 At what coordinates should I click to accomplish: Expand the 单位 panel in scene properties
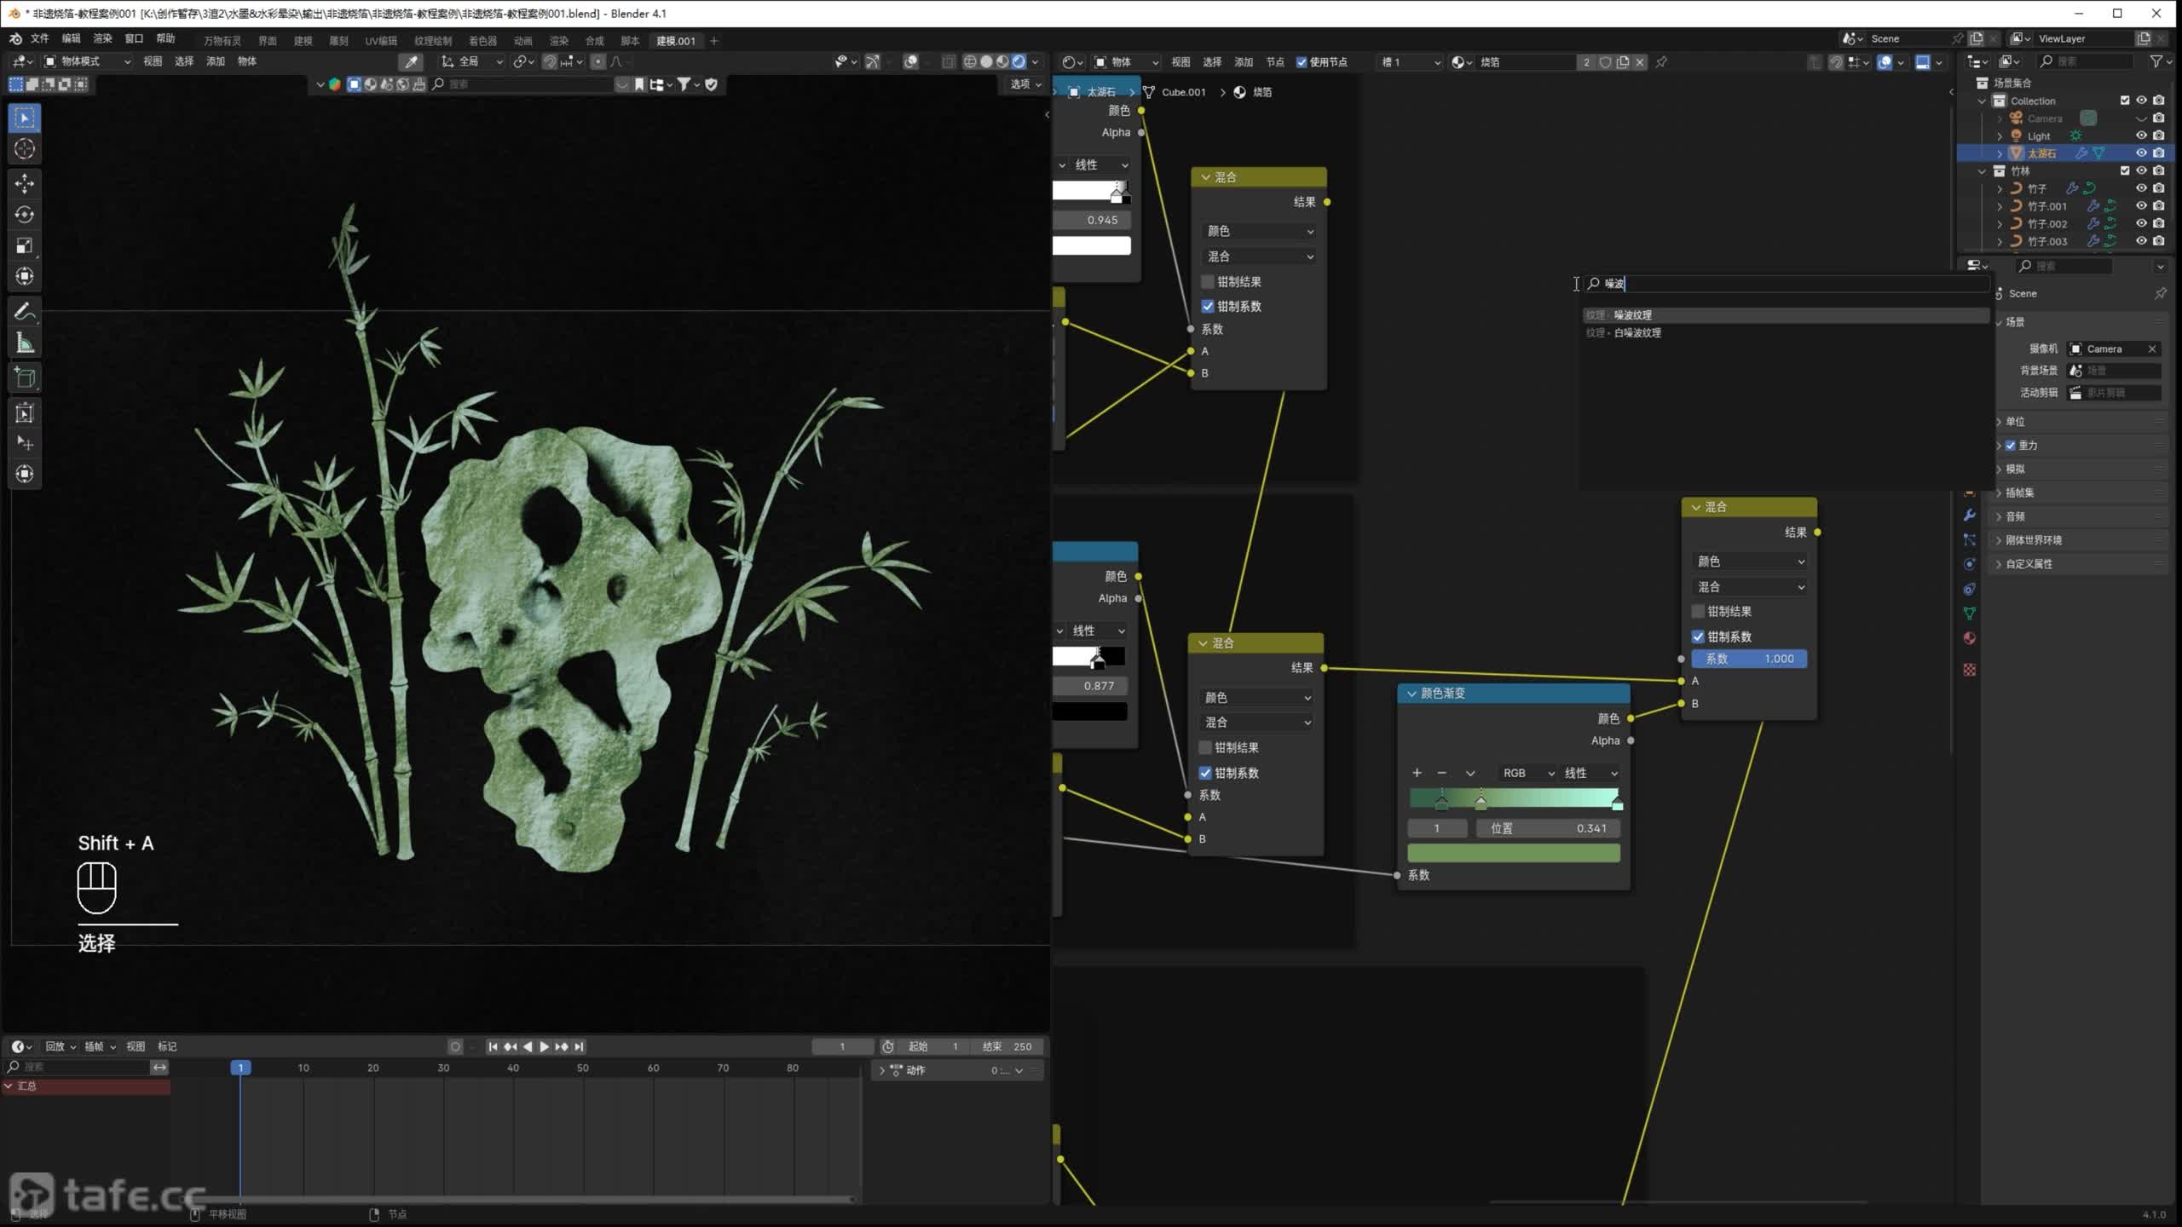tap(2014, 422)
